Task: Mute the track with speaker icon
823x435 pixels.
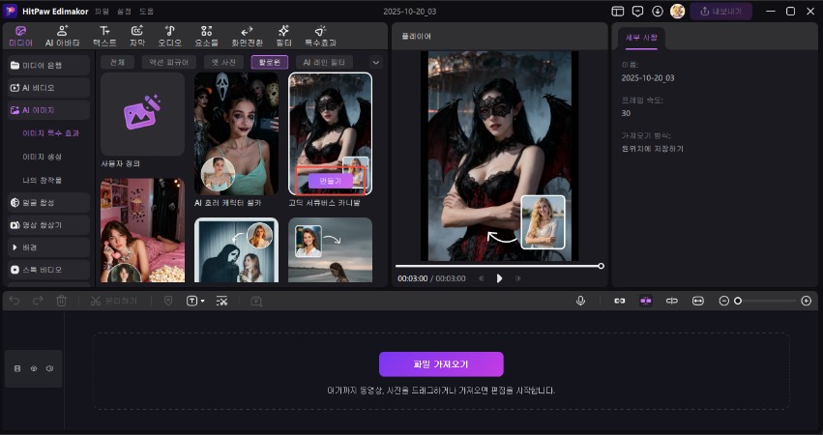Action: tap(49, 368)
